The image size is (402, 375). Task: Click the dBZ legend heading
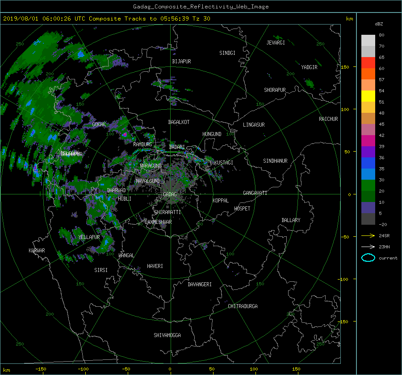pos(379,24)
